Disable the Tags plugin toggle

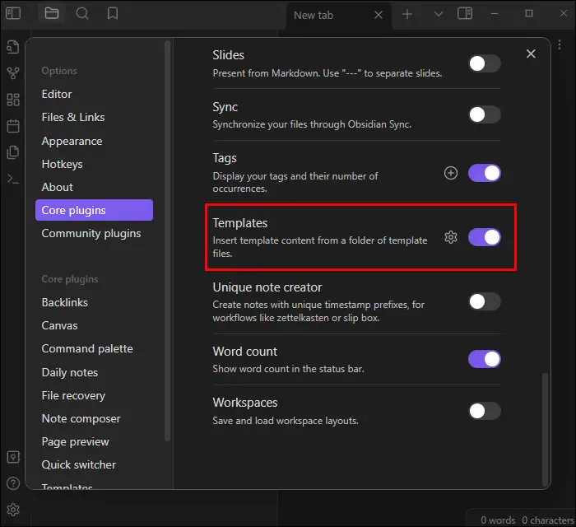pyautogui.click(x=485, y=173)
